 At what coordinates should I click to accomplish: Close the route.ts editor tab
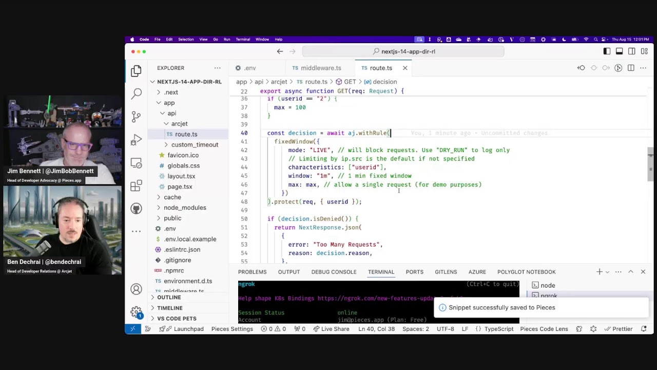pos(405,68)
